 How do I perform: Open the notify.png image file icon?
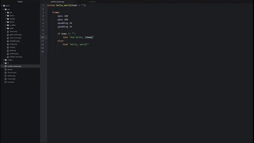click(8, 44)
